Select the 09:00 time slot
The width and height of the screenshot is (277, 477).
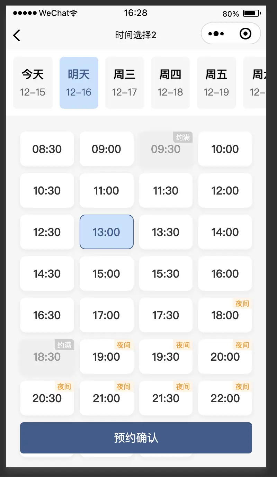pos(107,149)
